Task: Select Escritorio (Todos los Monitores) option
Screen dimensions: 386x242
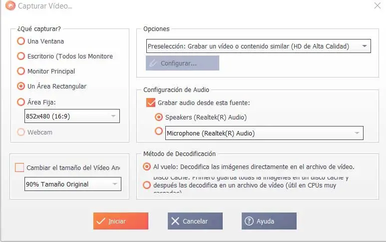Action: (21, 56)
